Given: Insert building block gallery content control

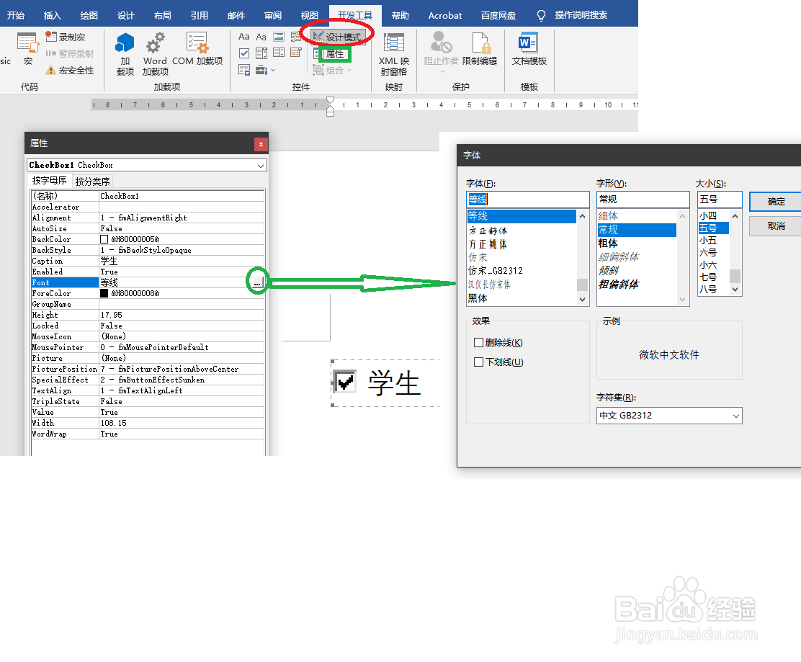Looking at the screenshot, I should pyautogui.click(x=295, y=37).
